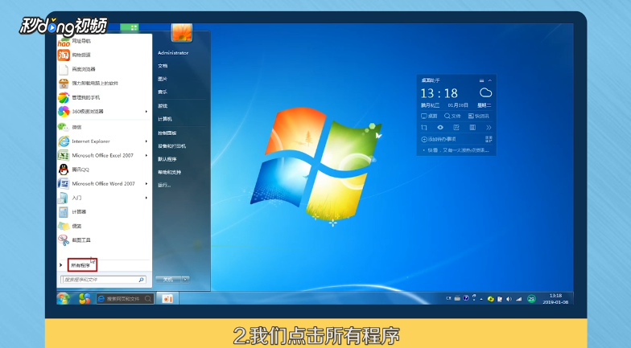The image size is (631, 348).
Task: Click 桌面 desktop button in widget
Action: coord(429,116)
